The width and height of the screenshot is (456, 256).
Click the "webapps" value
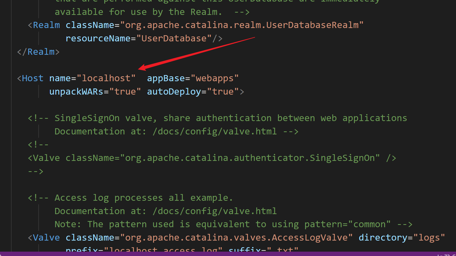click(x=215, y=78)
